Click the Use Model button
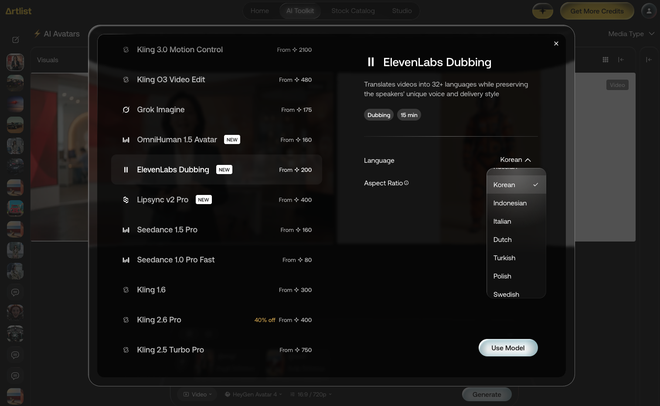660x406 pixels. tap(508, 348)
